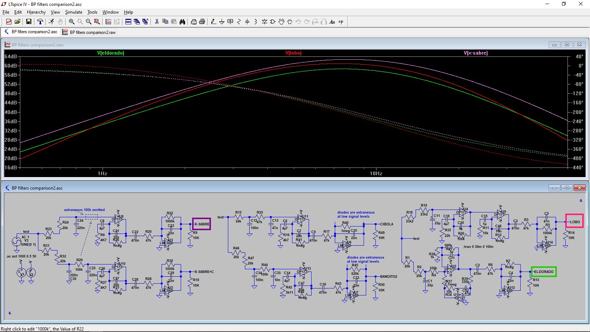This screenshot has height=332, width=590.
Task: Click the V(lobo) trace label
Action: tap(293, 53)
